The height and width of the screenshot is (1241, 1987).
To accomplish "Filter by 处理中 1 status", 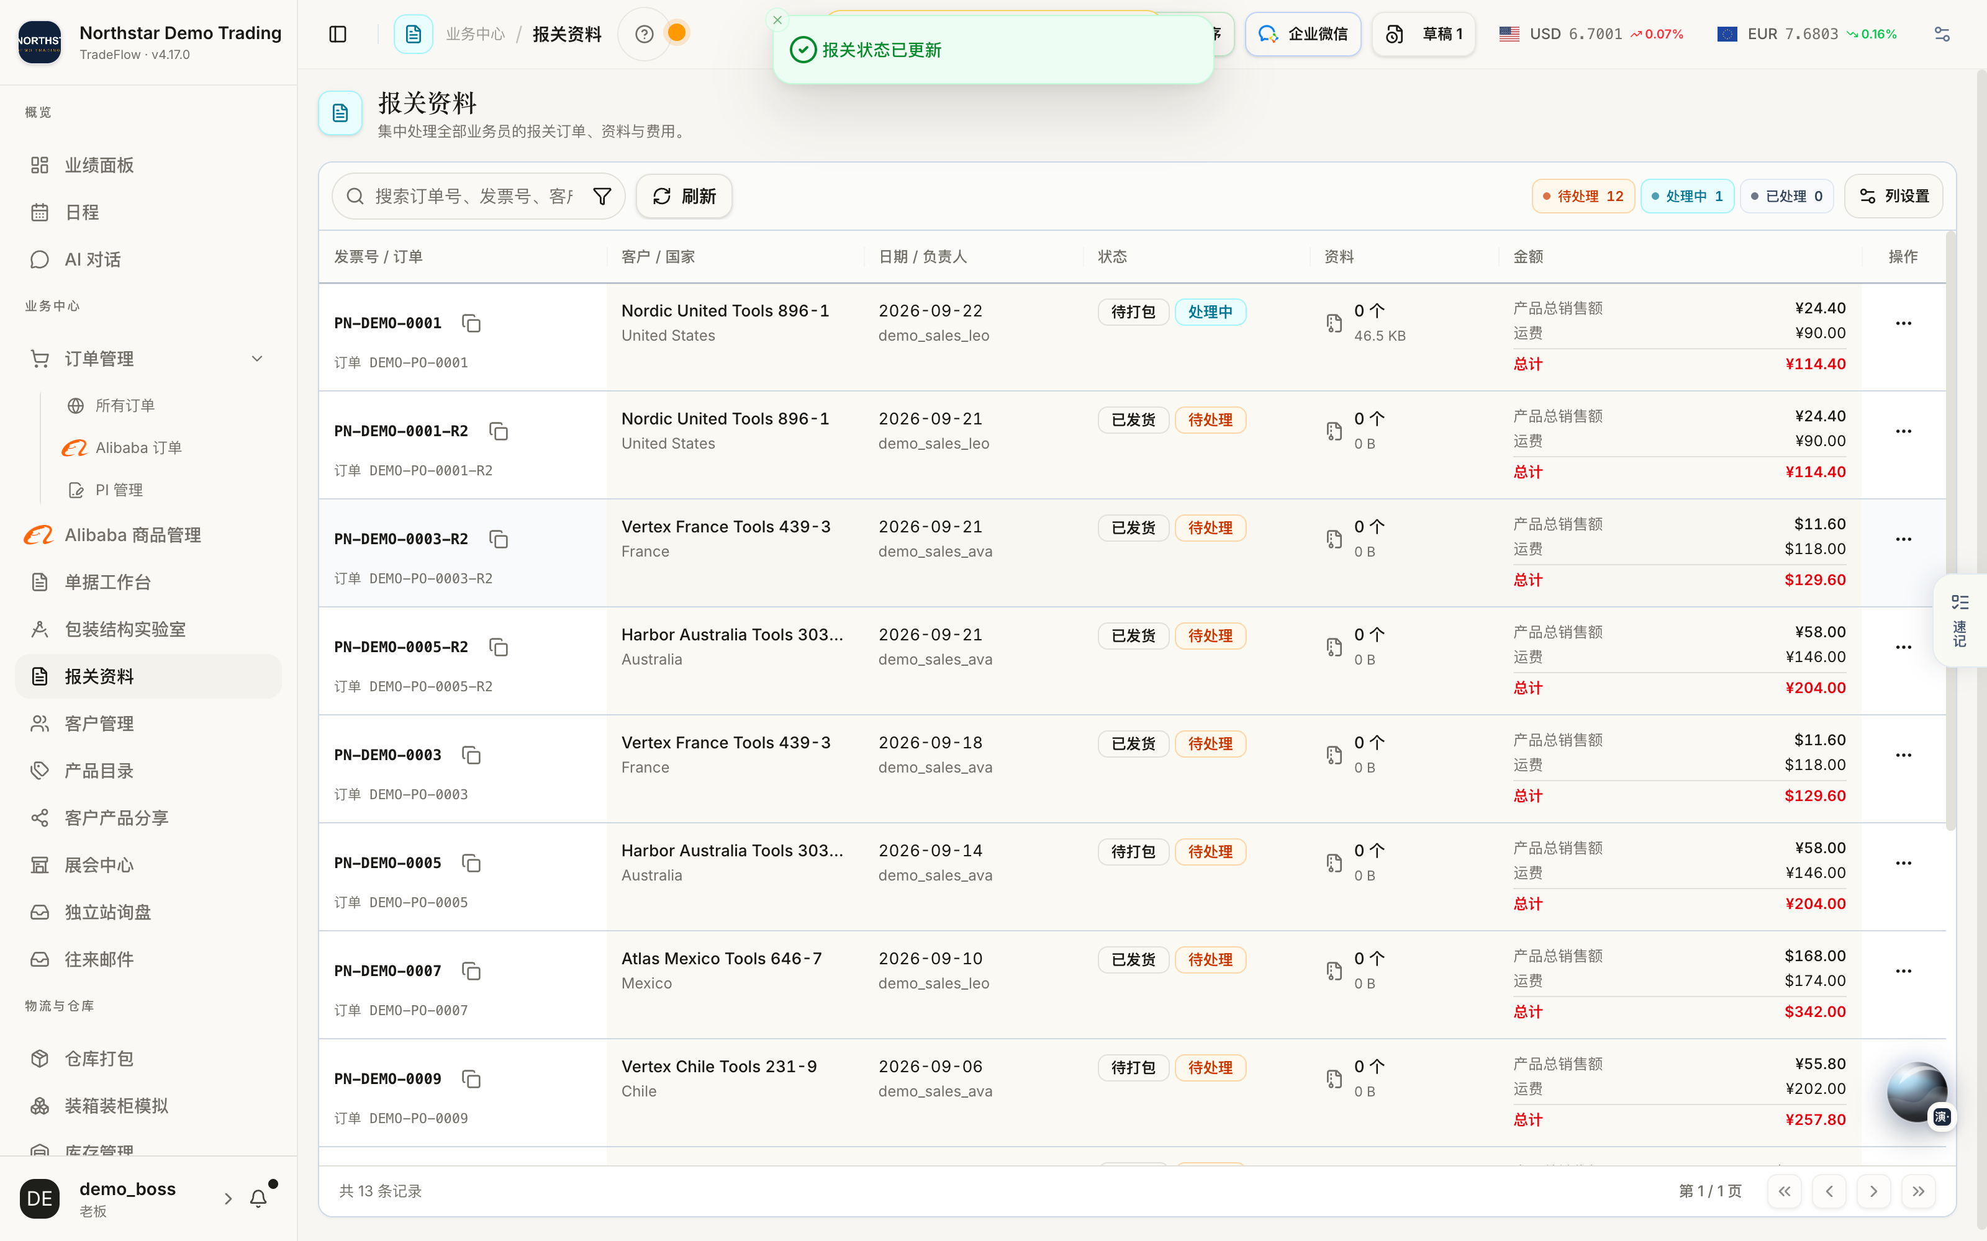I will point(1687,196).
